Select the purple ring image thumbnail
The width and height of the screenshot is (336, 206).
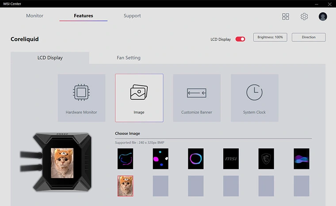195,159
